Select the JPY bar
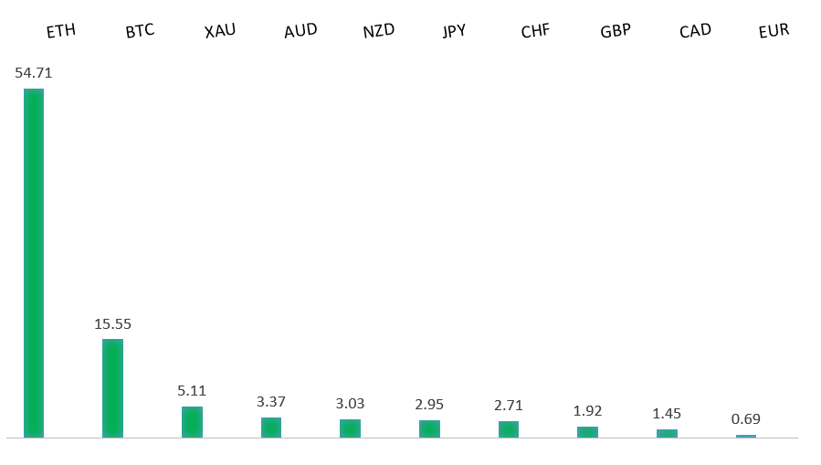 coord(429,428)
